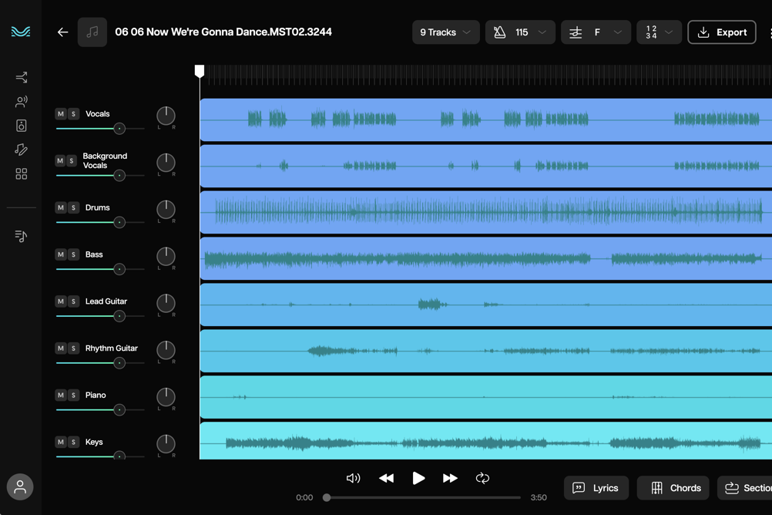Mute the Bass track

pos(61,254)
